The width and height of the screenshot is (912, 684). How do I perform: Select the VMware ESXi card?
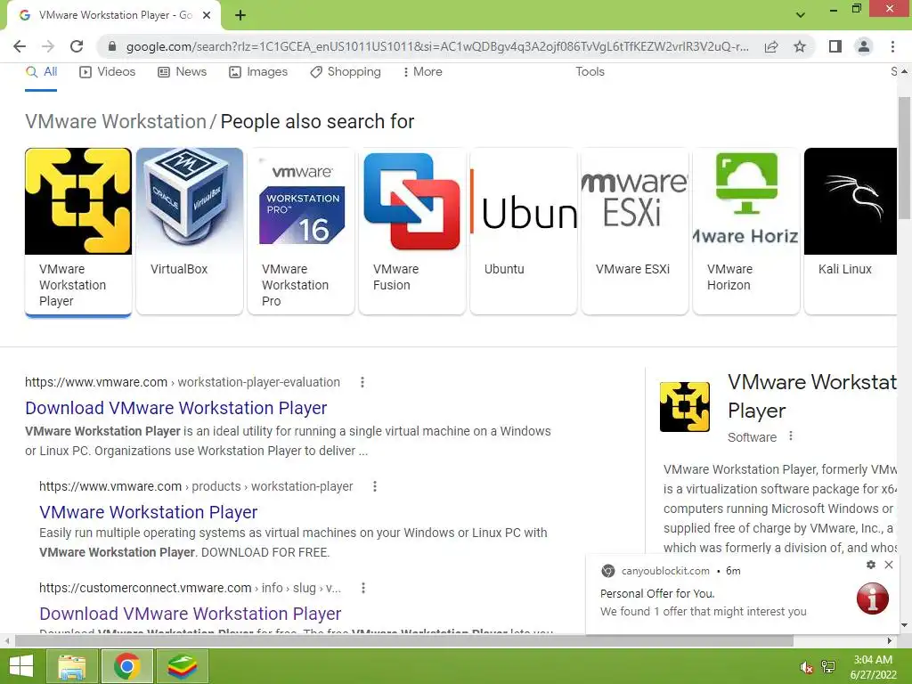[635, 232]
